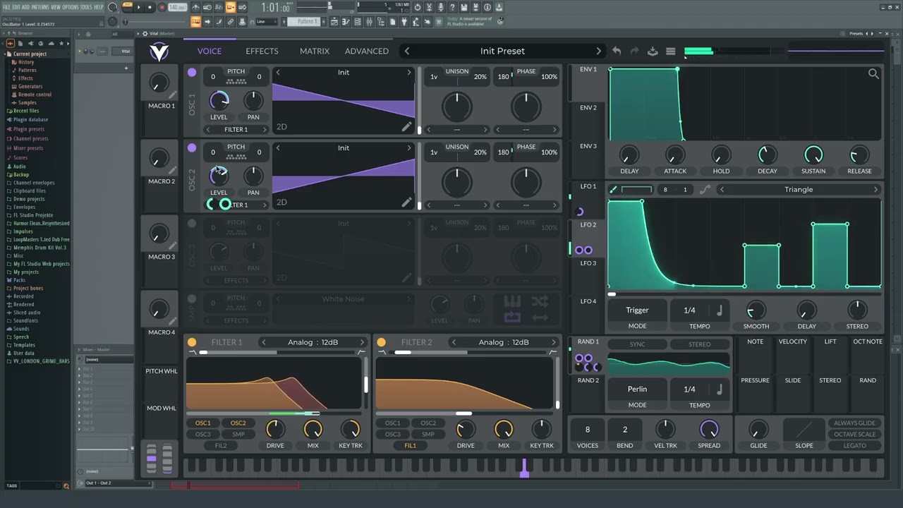Toggle OSC1 input on Filter 1
This screenshot has width=903, height=508.
[203, 423]
